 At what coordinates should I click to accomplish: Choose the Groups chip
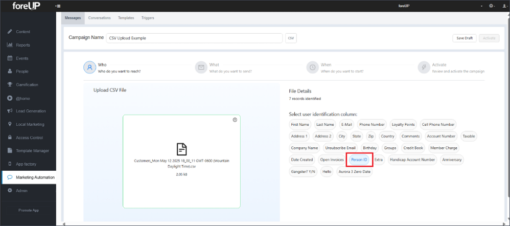click(390, 148)
